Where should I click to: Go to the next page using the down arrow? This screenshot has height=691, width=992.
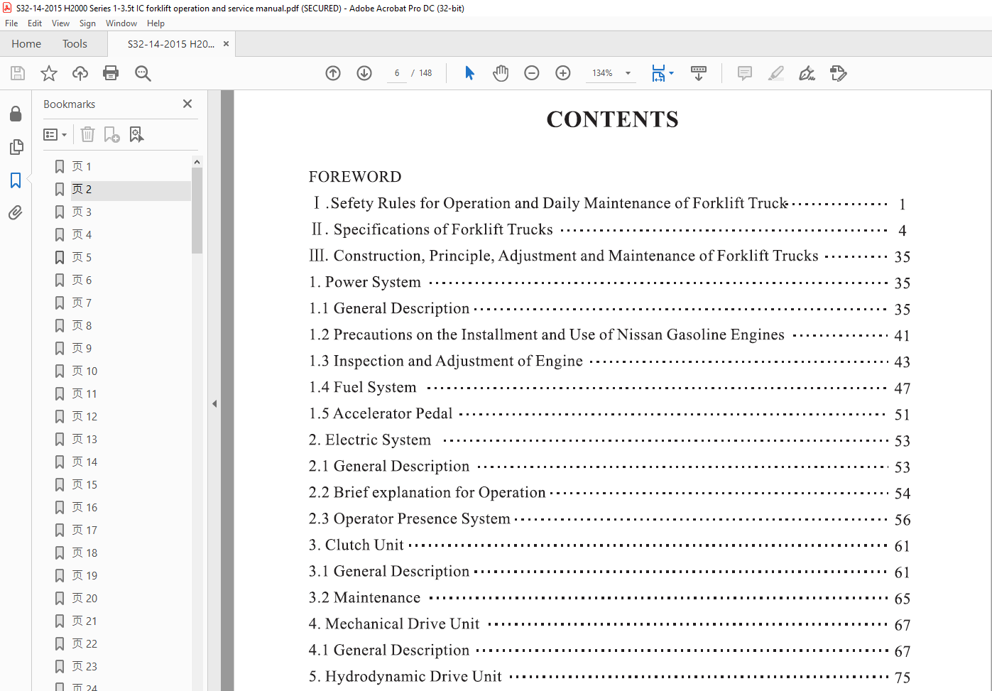pyautogui.click(x=364, y=73)
